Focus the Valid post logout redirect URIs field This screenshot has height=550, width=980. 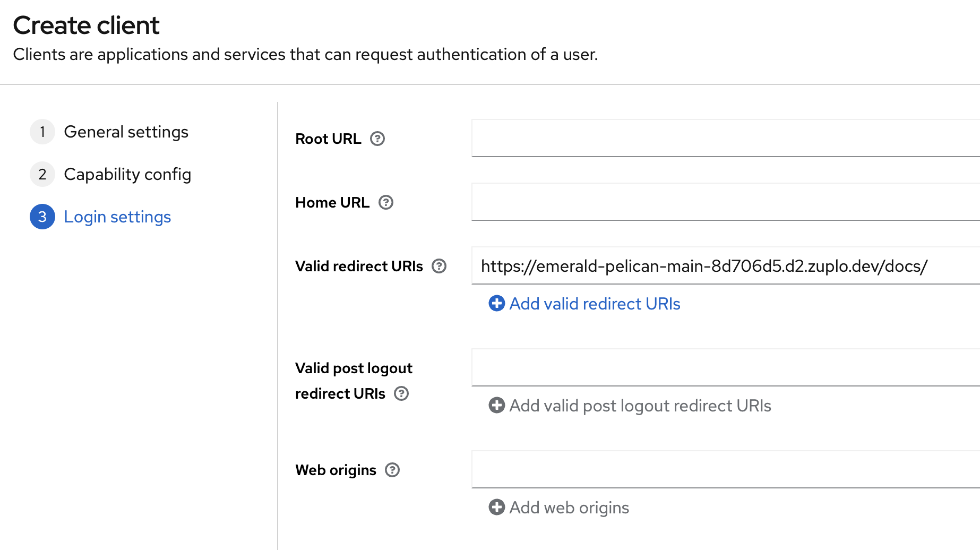click(x=726, y=367)
